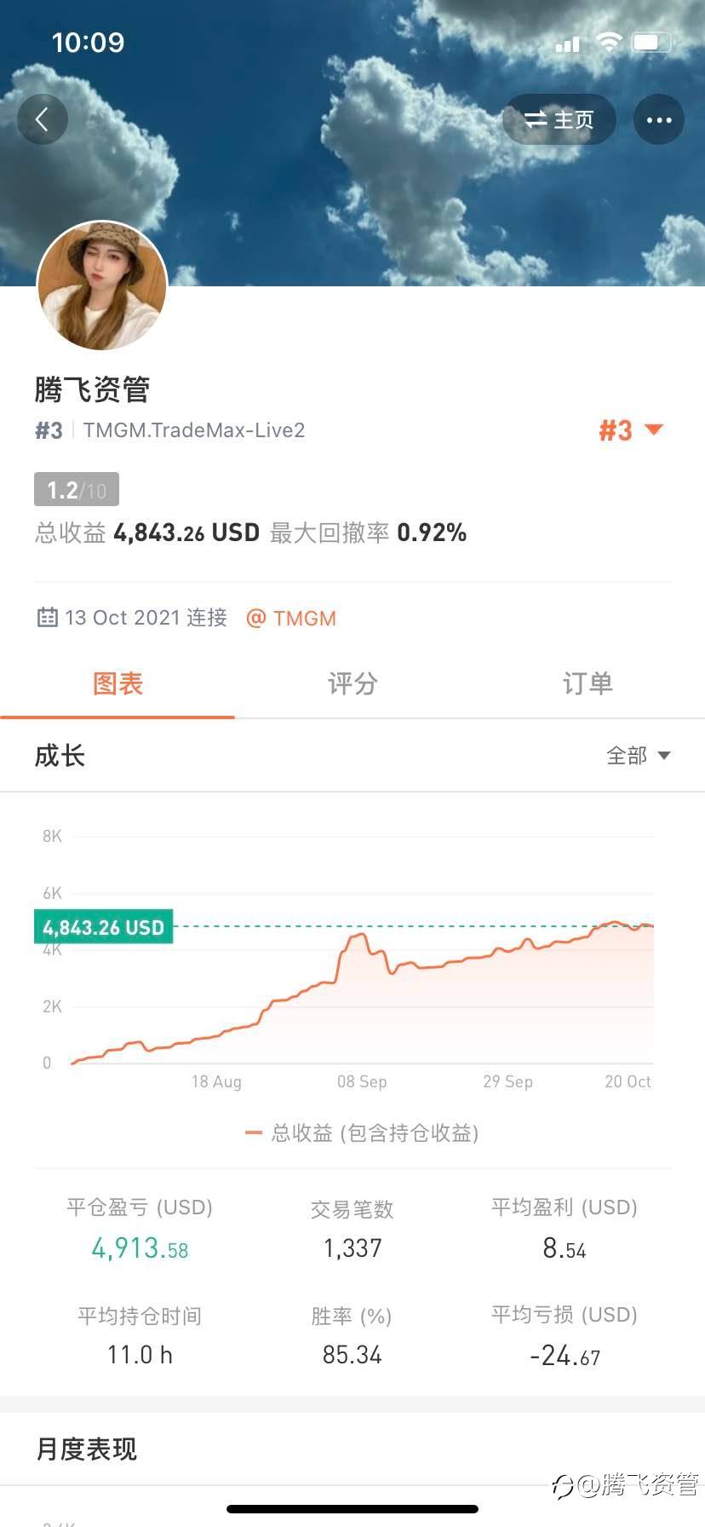This screenshot has height=1527, width=705.
Task: Switch to the 图表 tab
Action: tap(117, 683)
